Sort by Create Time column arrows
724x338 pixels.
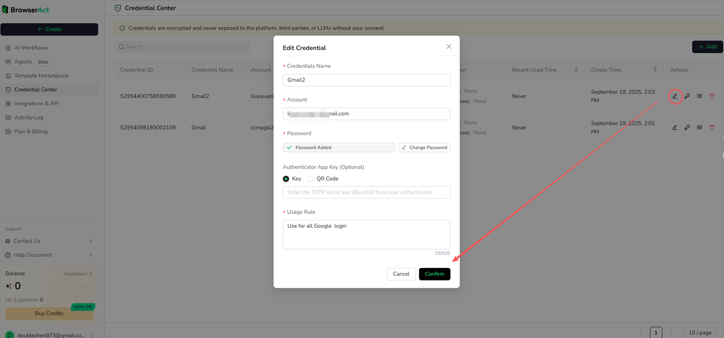click(x=655, y=70)
